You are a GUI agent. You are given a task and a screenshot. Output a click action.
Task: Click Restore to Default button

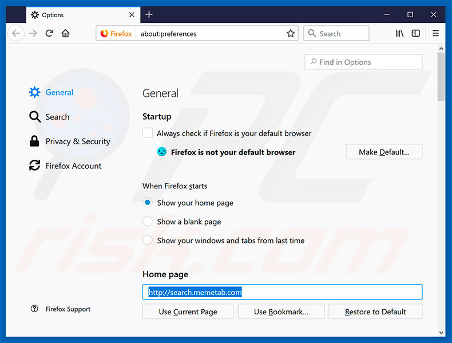(375, 312)
